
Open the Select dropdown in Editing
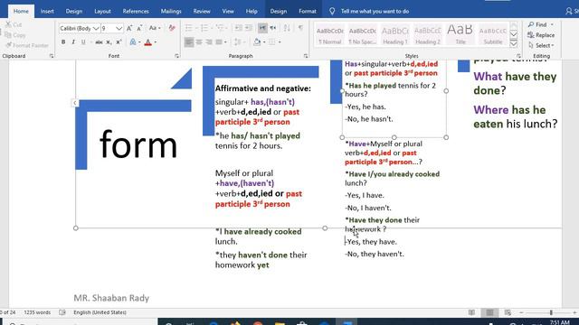(x=541, y=45)
